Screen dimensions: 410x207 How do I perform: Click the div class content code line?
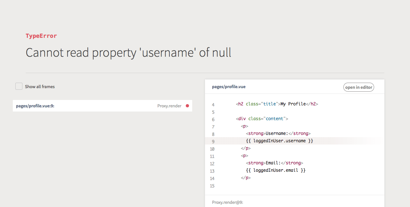(262, 119)
